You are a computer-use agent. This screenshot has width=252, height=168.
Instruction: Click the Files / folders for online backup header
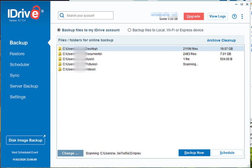point(86,40)
